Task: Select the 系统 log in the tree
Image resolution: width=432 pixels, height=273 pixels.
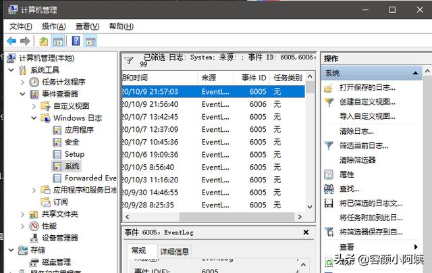Action: pos(72,166)
